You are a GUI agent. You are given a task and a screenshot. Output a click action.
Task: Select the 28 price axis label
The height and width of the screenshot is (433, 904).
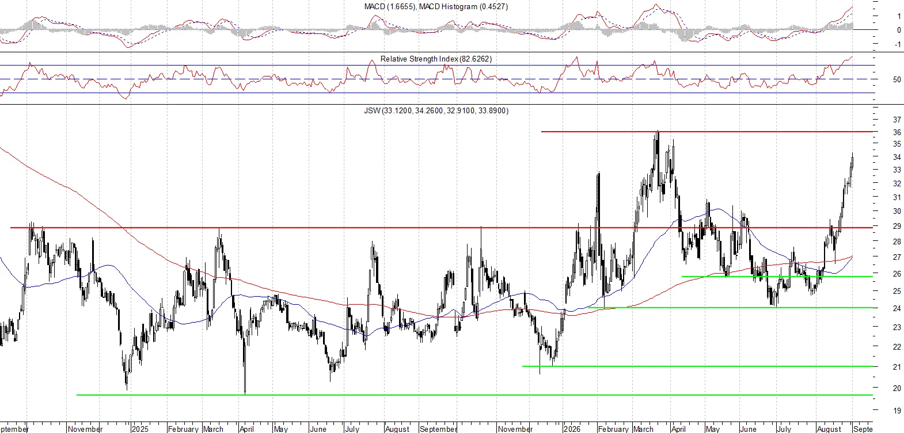[897, 242]
